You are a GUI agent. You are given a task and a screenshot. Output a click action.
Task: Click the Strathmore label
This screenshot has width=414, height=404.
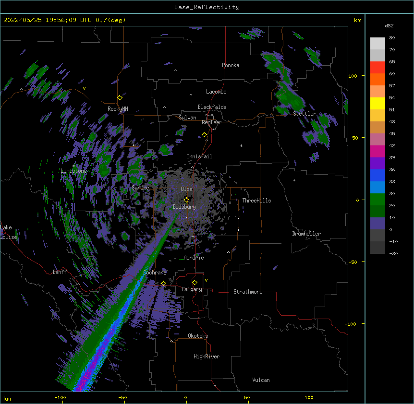(x=248, y=292)
